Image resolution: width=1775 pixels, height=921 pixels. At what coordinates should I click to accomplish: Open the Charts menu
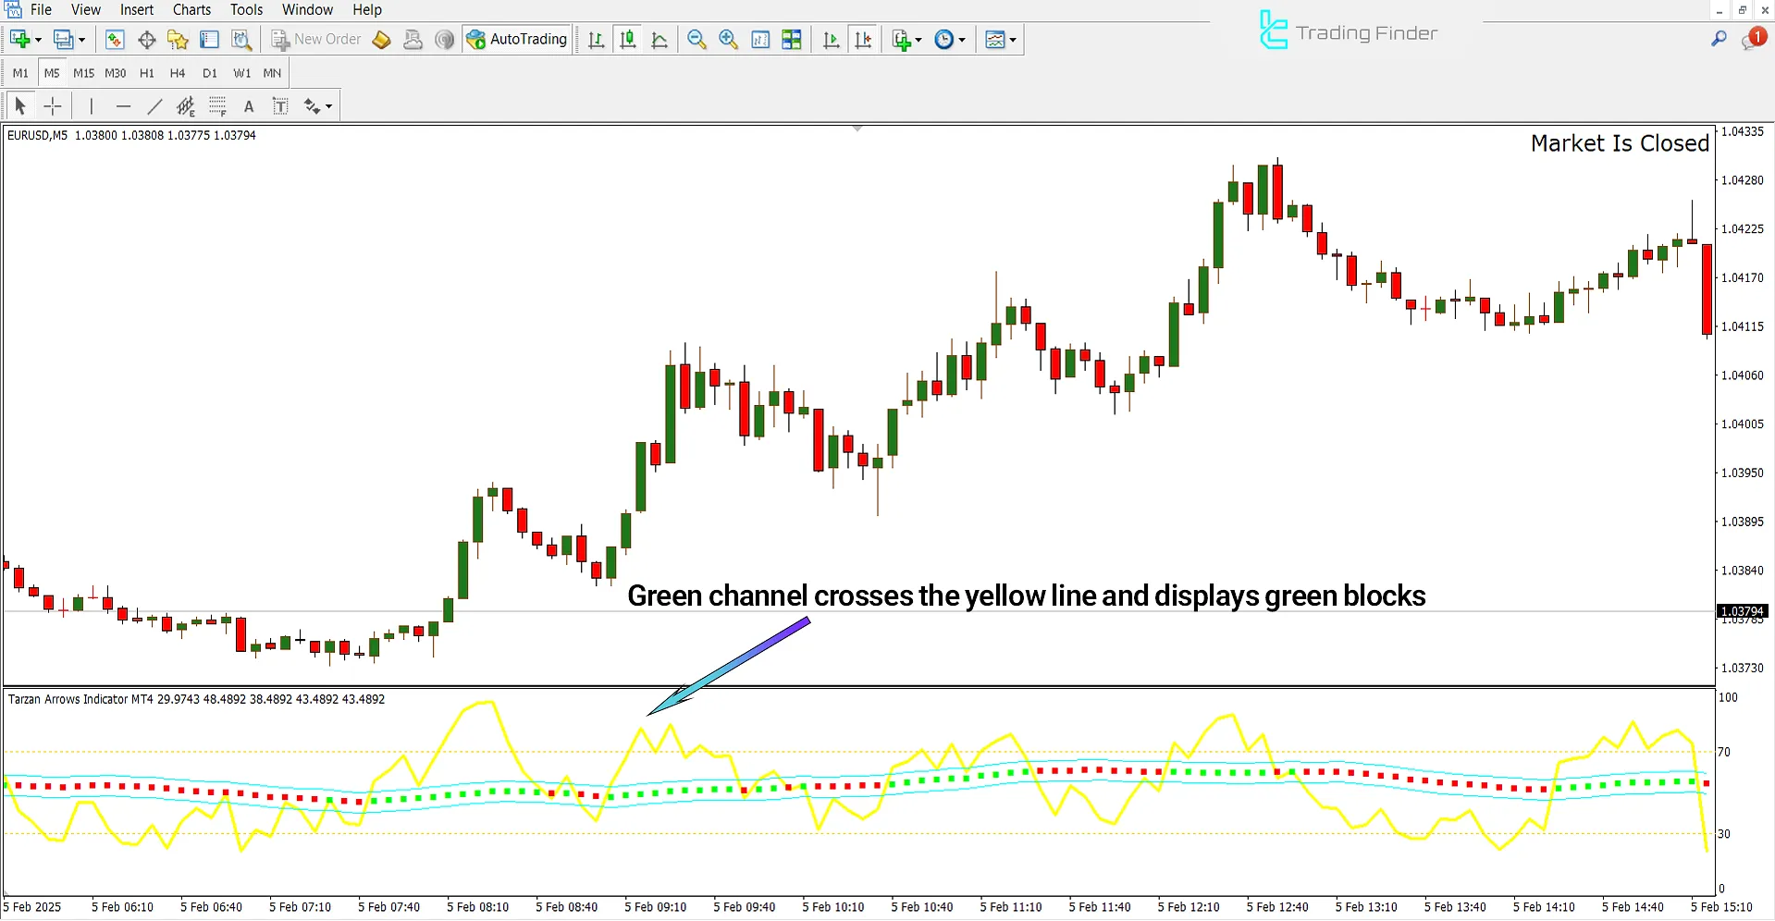191,10
